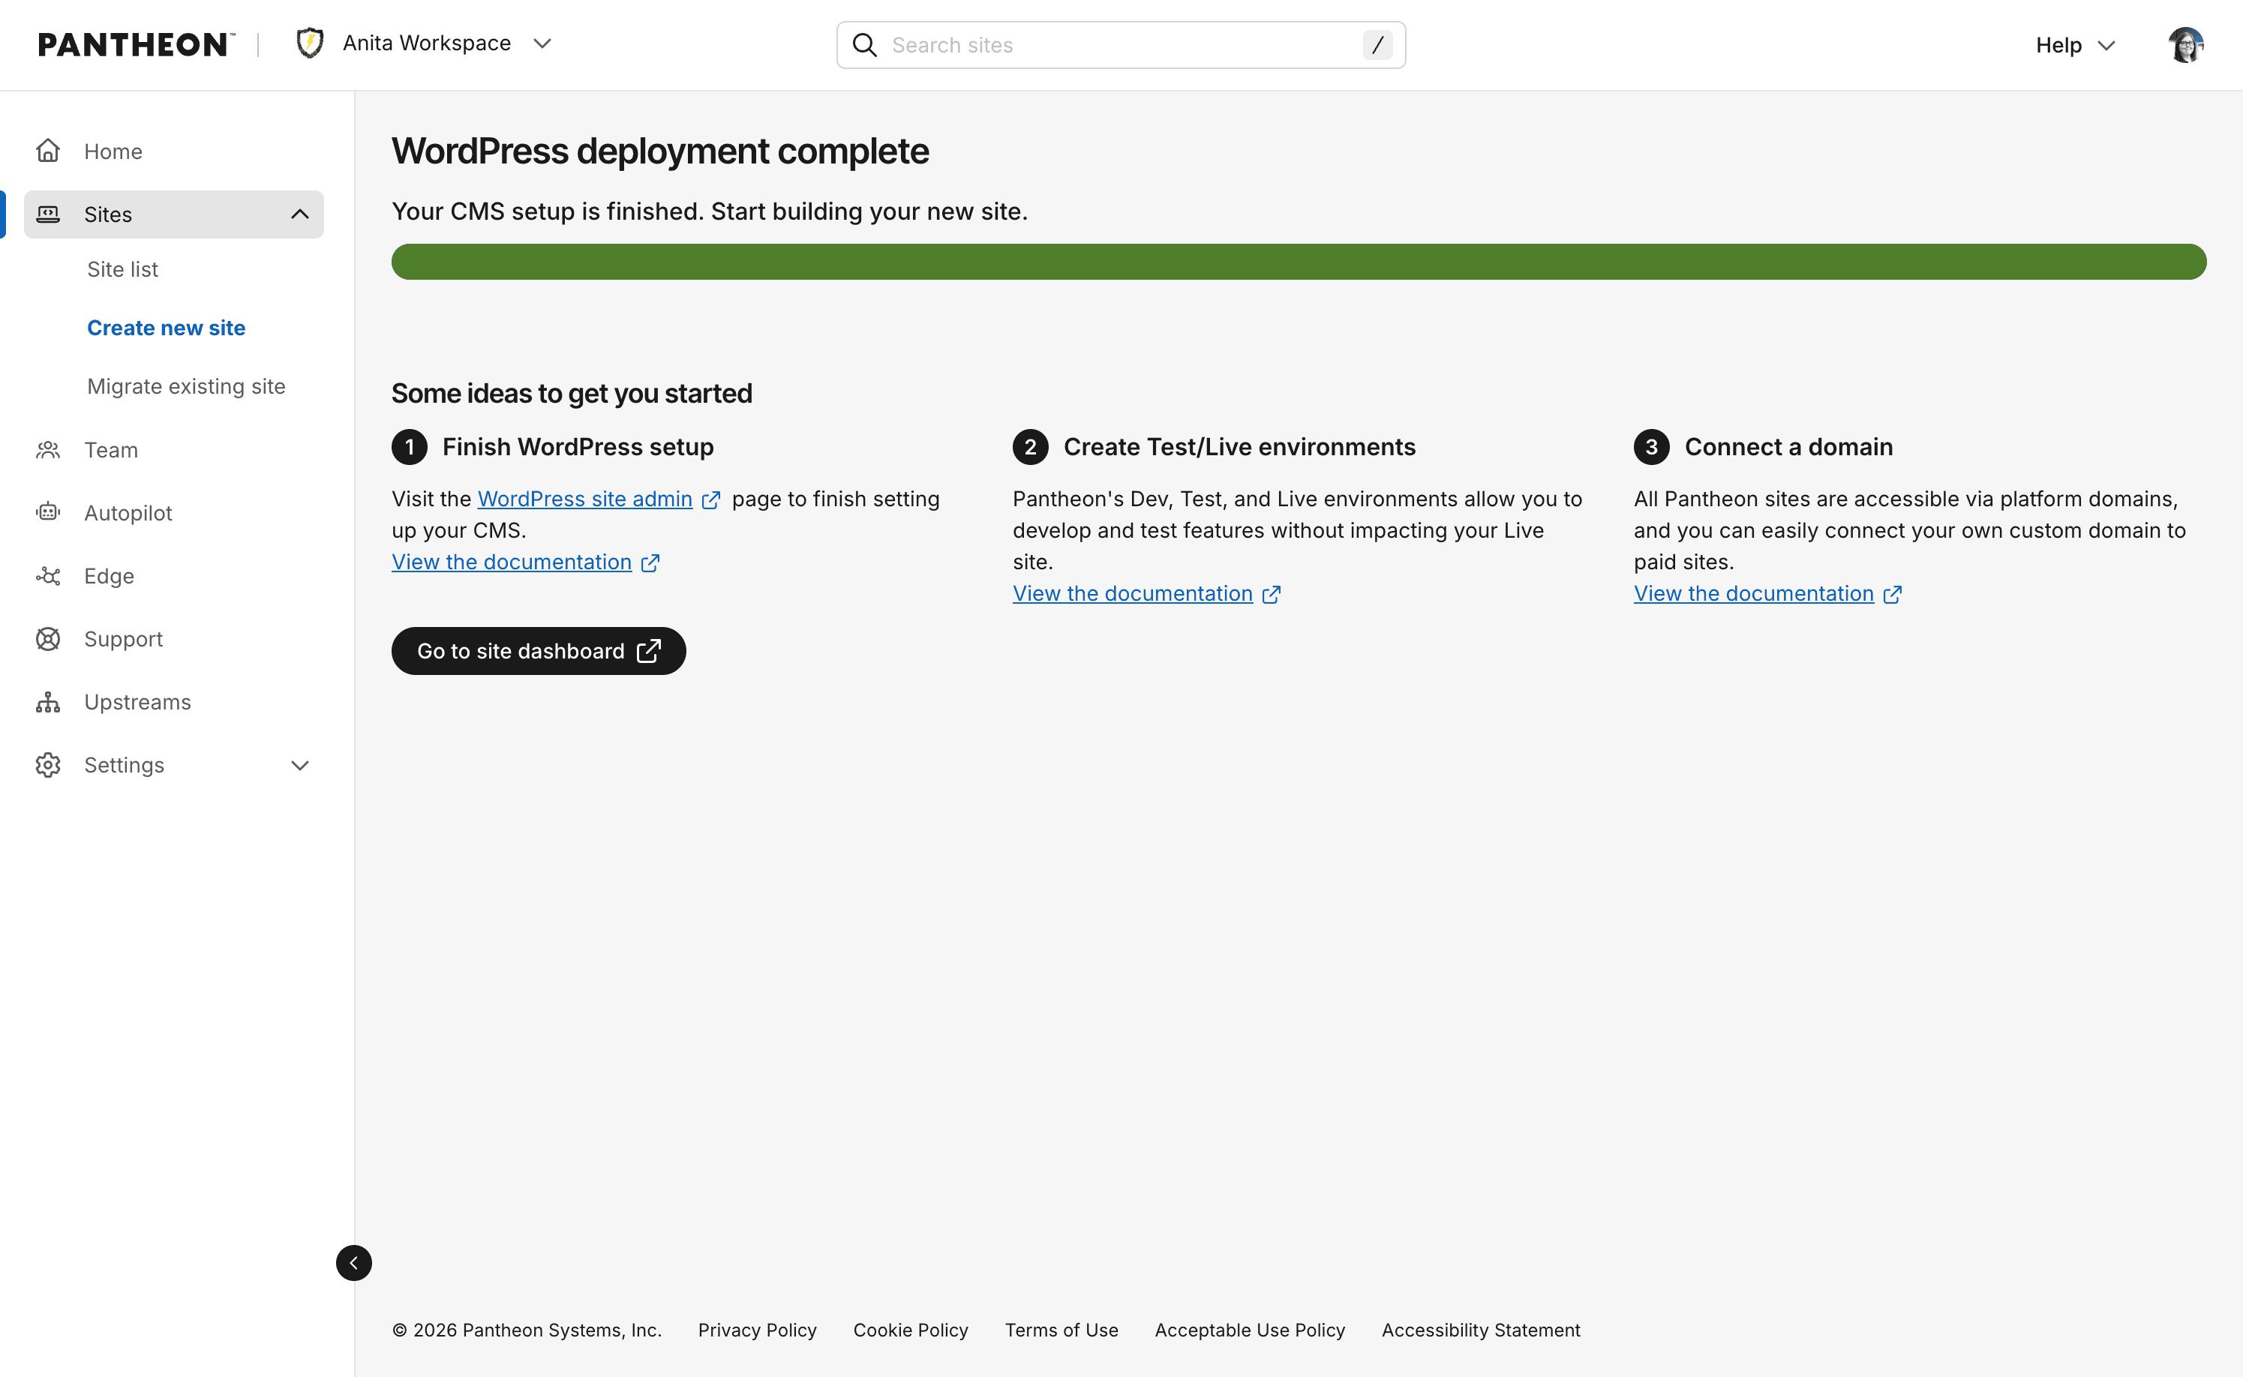This screenshot has height=1377, width=2243.
Task: Click external arrow icon in dashboard button
Action: point(648,650)
